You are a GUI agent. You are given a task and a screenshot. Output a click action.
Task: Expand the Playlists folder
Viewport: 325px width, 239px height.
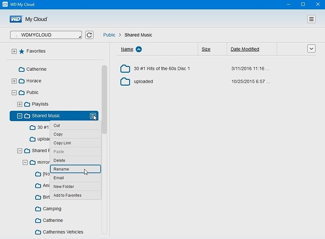tap(20, 104)
